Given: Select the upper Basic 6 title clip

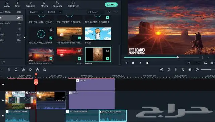Looking at the screenshot, I should coord(95,85).
